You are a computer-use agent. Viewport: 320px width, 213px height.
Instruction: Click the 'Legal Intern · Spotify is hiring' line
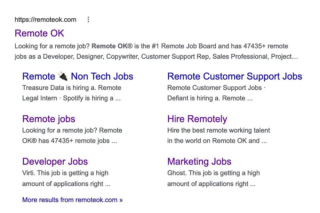[71, 98]
